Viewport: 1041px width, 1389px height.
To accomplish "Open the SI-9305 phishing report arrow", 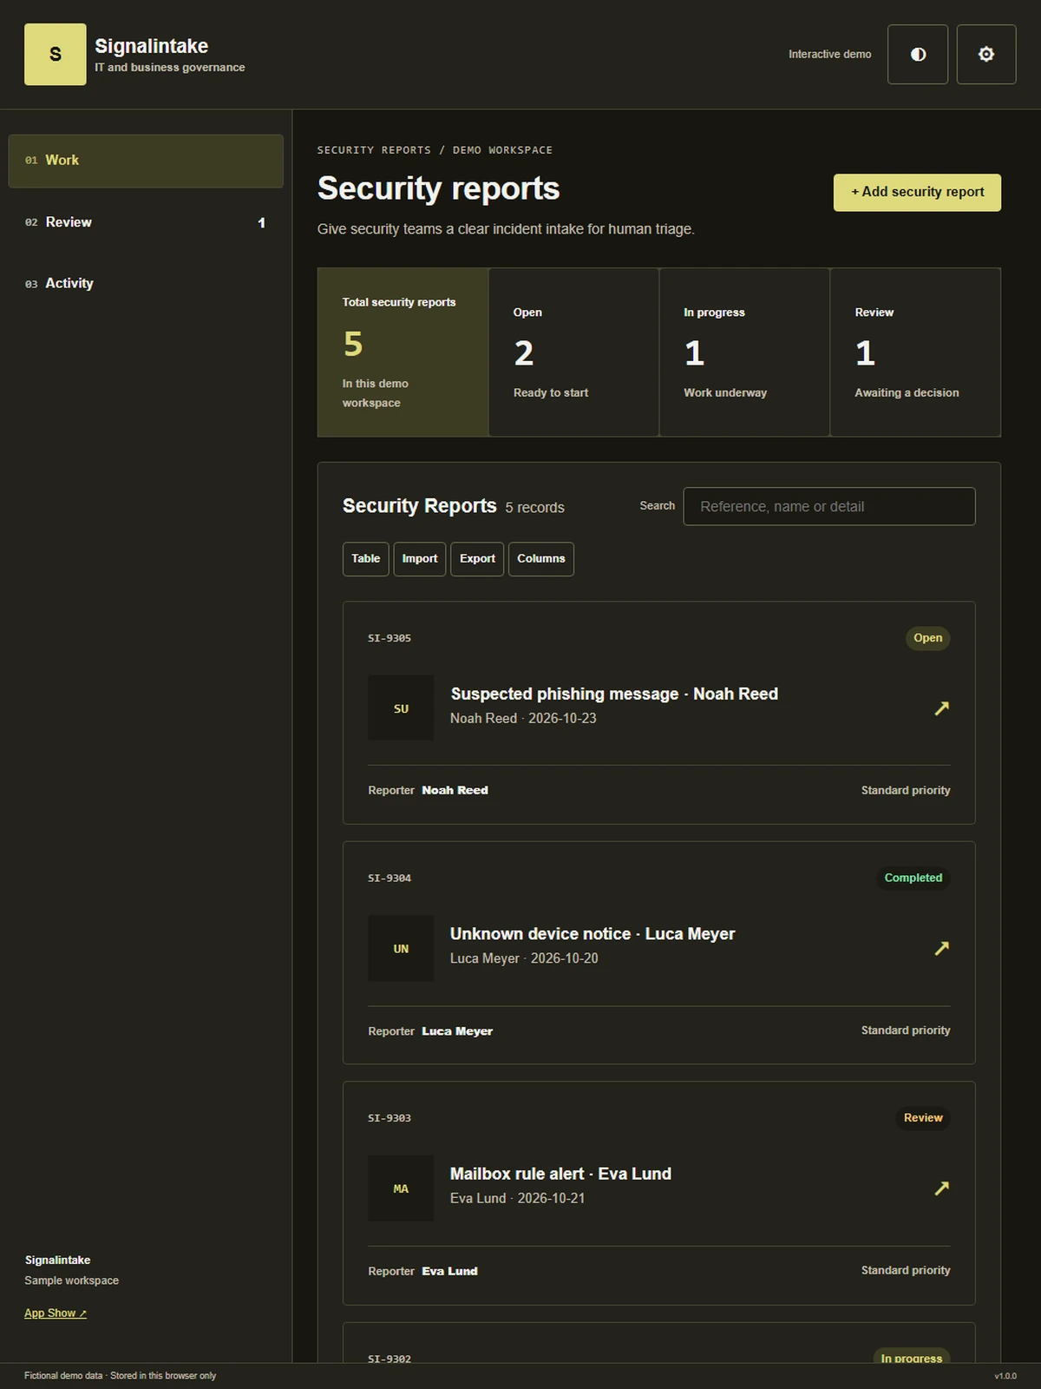I will click(941, 708).
